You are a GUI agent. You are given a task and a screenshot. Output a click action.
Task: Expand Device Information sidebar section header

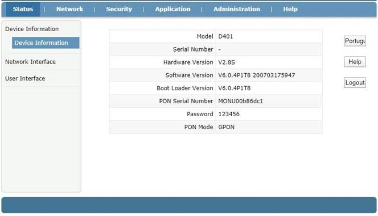click(32, 29)
